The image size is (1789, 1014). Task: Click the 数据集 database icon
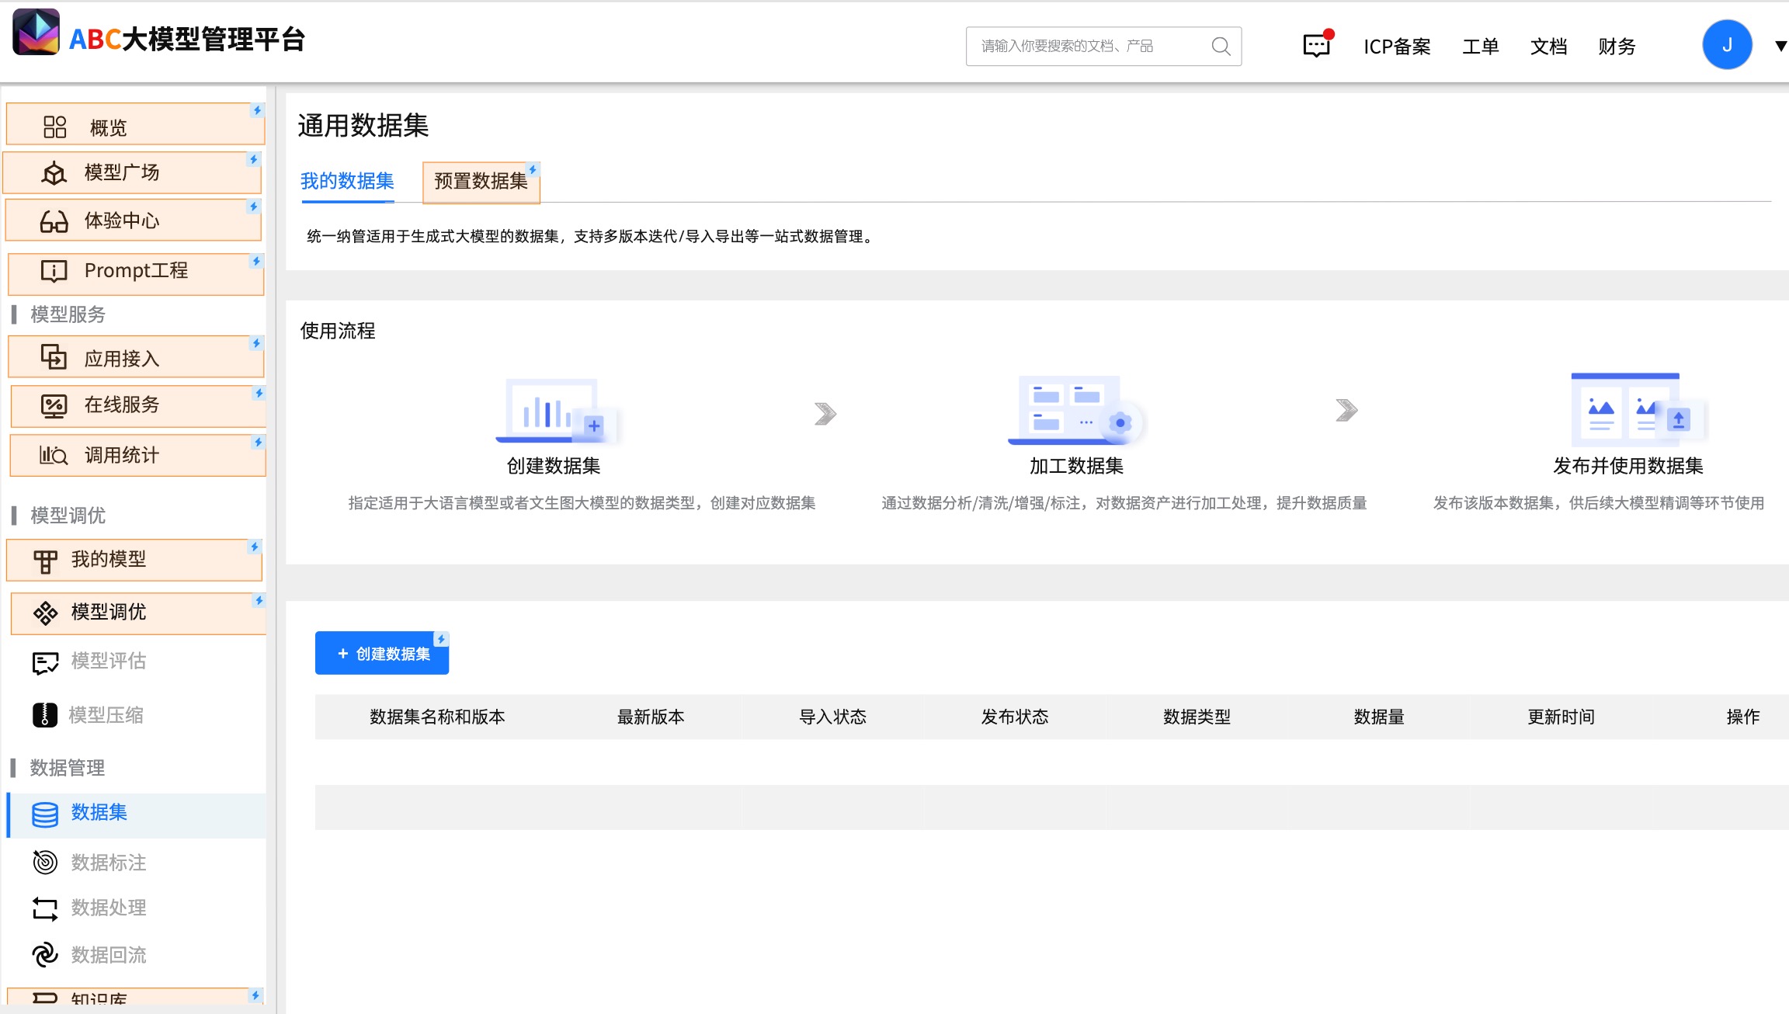[x=45, y=814]
